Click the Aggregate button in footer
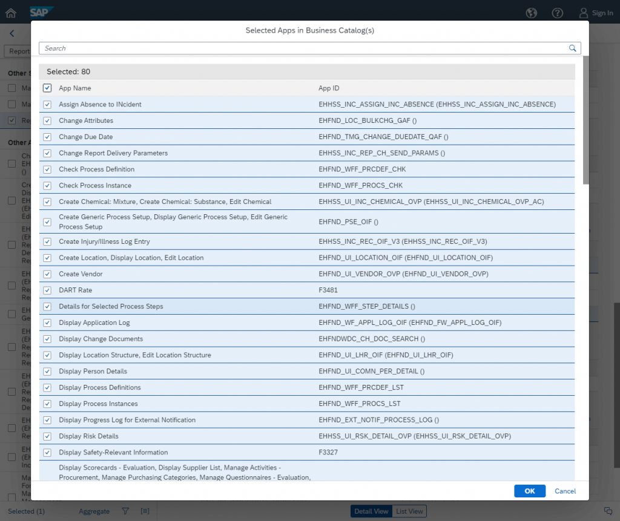Viewport: 620px width, 521px height. [94, 511]
